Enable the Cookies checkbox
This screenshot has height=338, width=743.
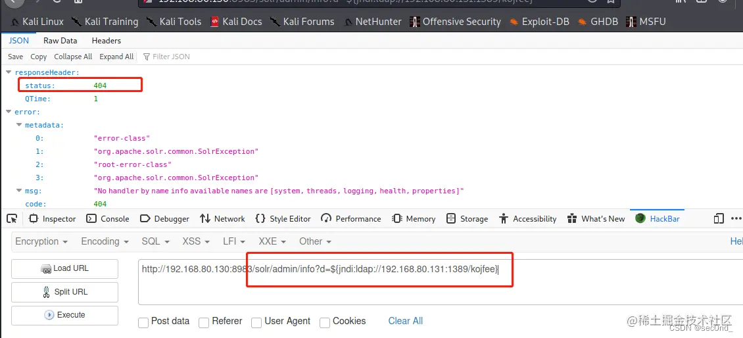point(325,323)
